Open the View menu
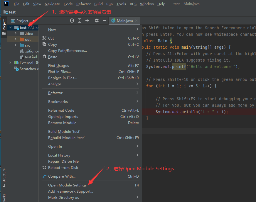256x202 pixels. pyautogui.click(x=37, y=4)
